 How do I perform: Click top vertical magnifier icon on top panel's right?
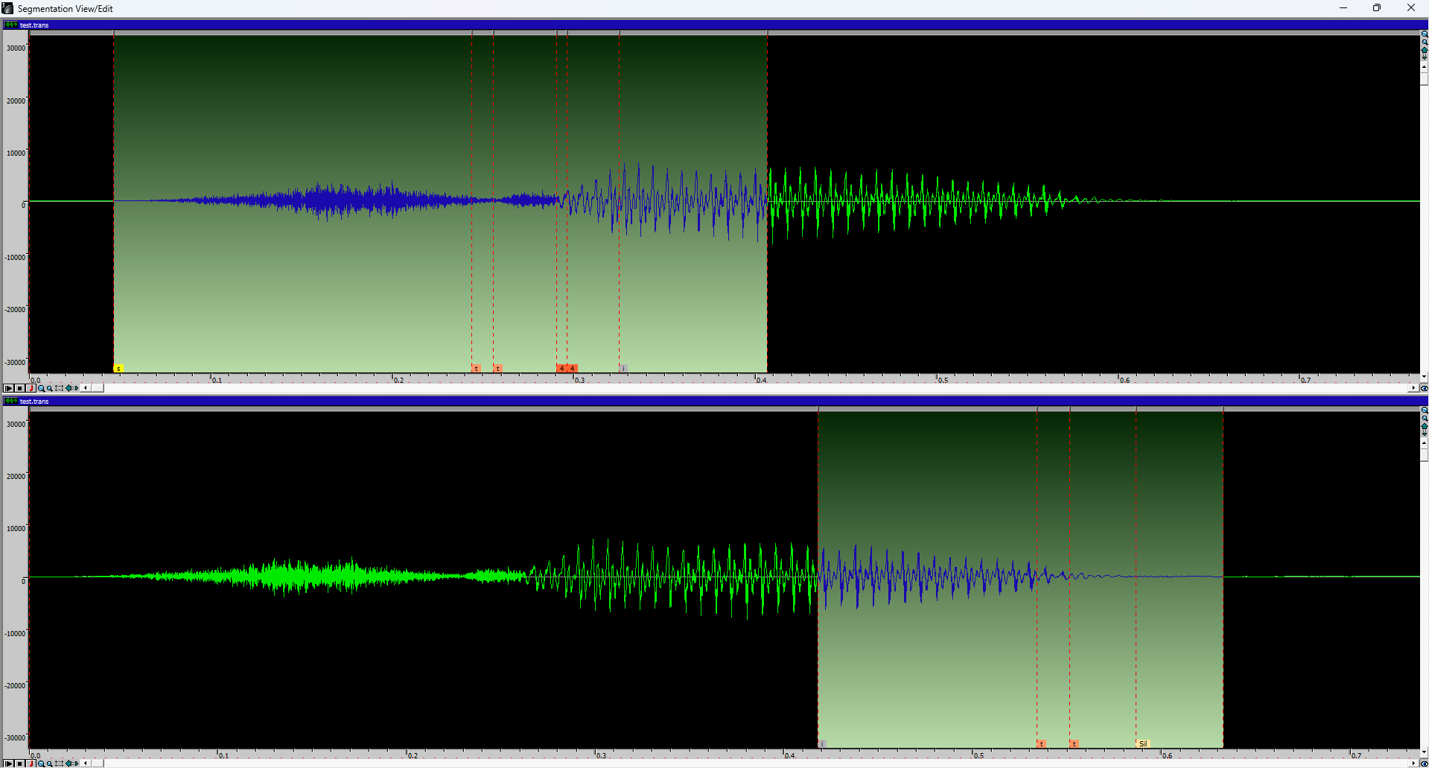[1424, 35]
